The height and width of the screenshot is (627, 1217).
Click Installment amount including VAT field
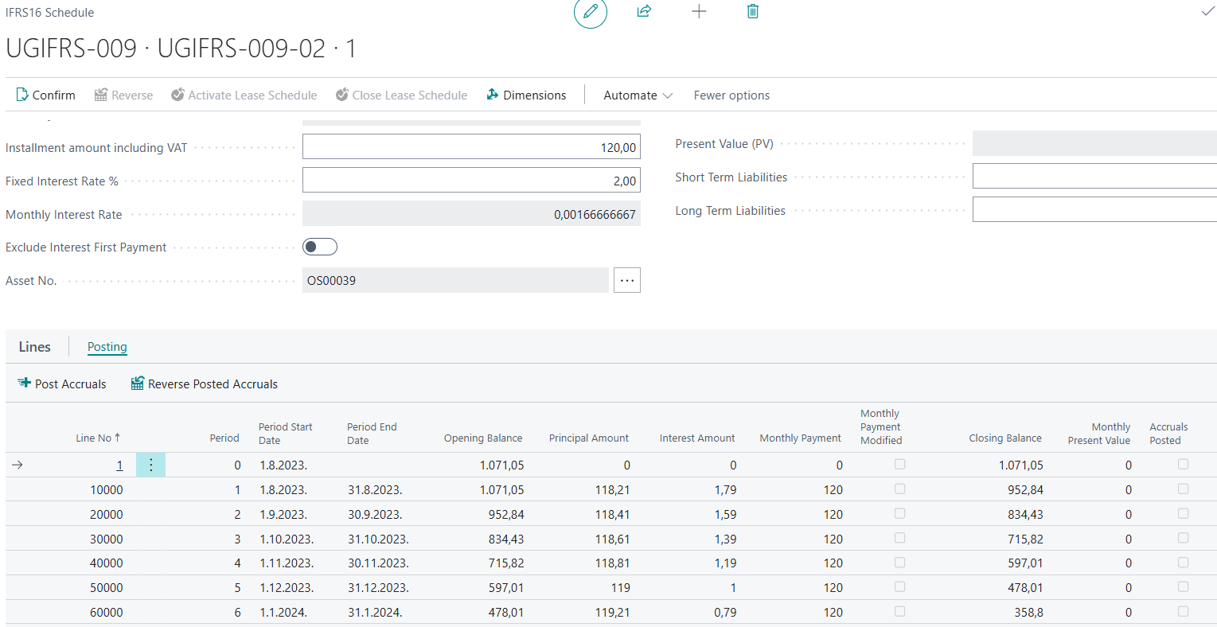click(471, 147)
